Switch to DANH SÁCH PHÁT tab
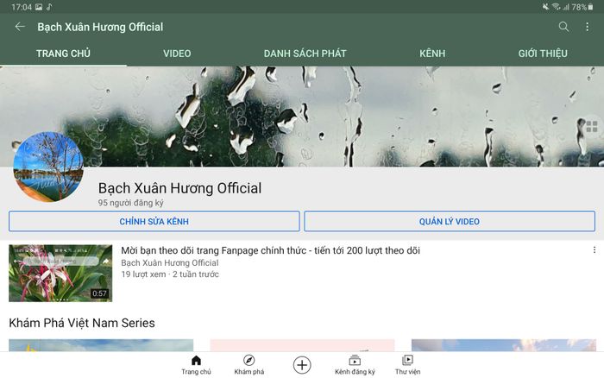This screenshot has width=604, height=378. 305,54
